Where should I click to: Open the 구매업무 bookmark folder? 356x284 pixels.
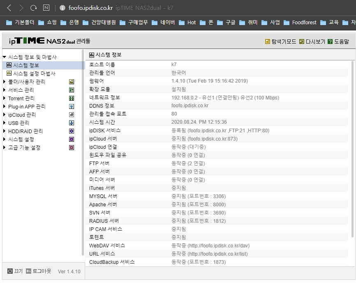pyautogui.click(x=134, y=23)
